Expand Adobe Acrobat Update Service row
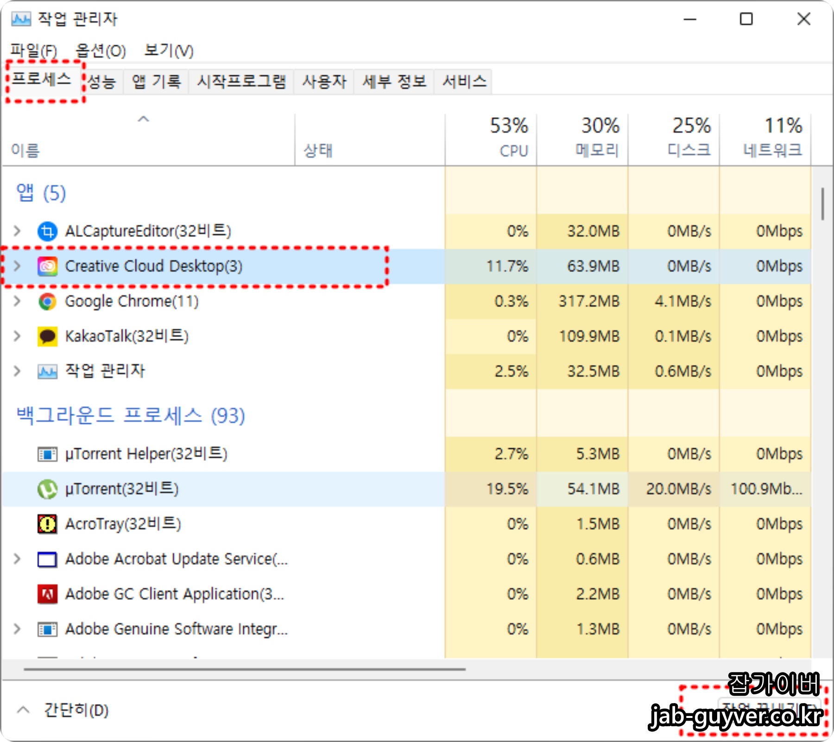834x742 pixels. tap(17, 559)
